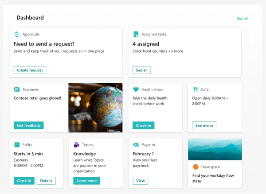Image resolution: width=266 pixels, height=194 pixels.
Task: Click Learn more on Topics card
Action: click(x=87, y=181)
